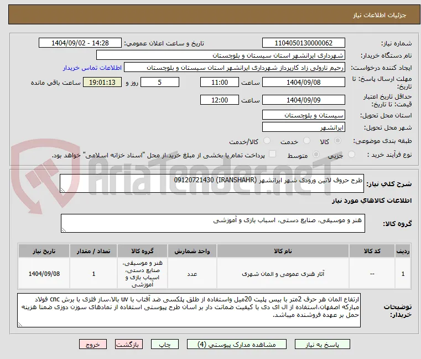
Task: Click cell آثار هنری عمومی و المان شهری
Action: tap(283, 274)
